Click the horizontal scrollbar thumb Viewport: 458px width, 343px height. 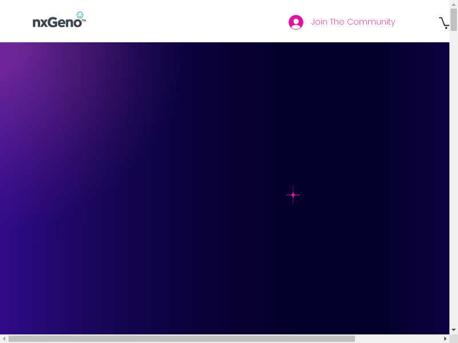coord(181,339)
